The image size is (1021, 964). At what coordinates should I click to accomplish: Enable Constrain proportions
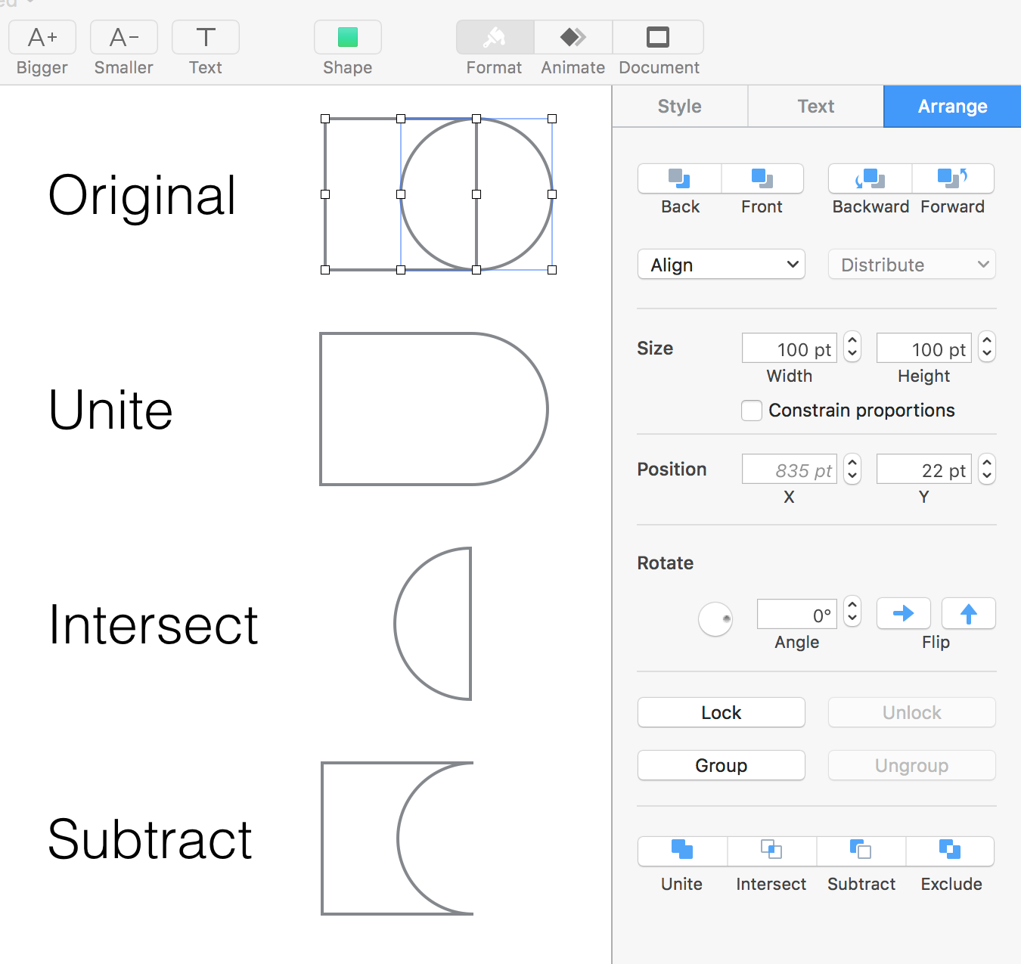tap(751, 410)
